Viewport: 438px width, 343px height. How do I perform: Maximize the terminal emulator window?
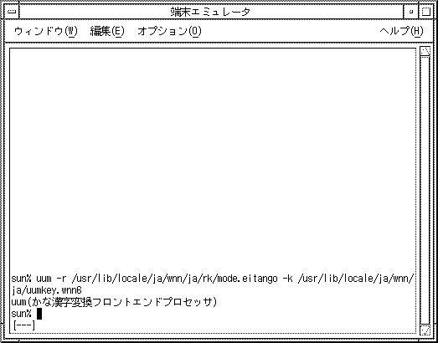coord(425,12)
